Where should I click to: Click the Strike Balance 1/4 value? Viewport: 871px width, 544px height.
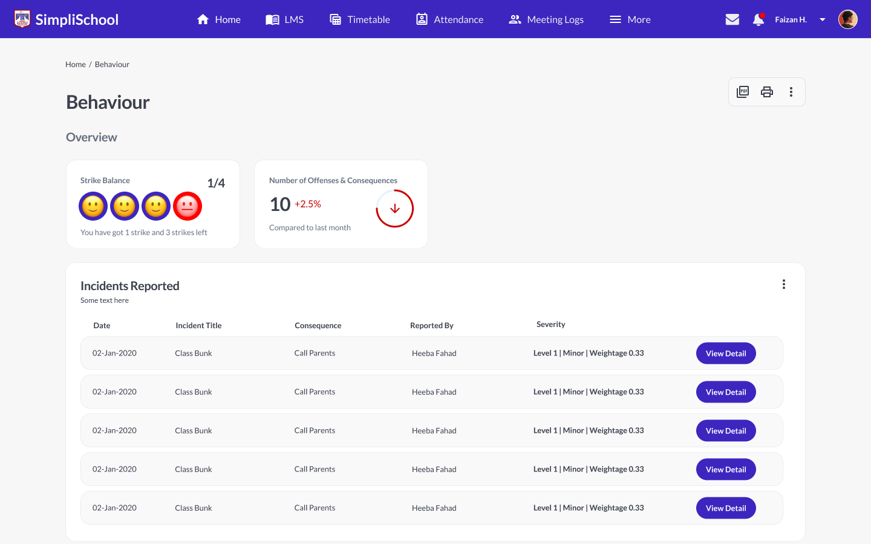point(216,183)
